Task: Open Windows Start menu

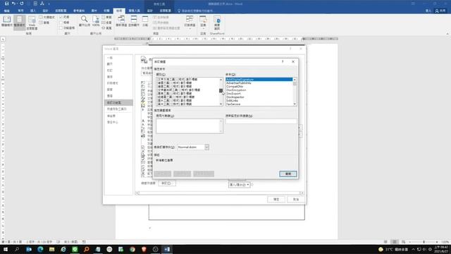Action: (6, 249)
